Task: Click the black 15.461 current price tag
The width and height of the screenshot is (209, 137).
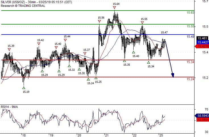Action: click(202, 39)
